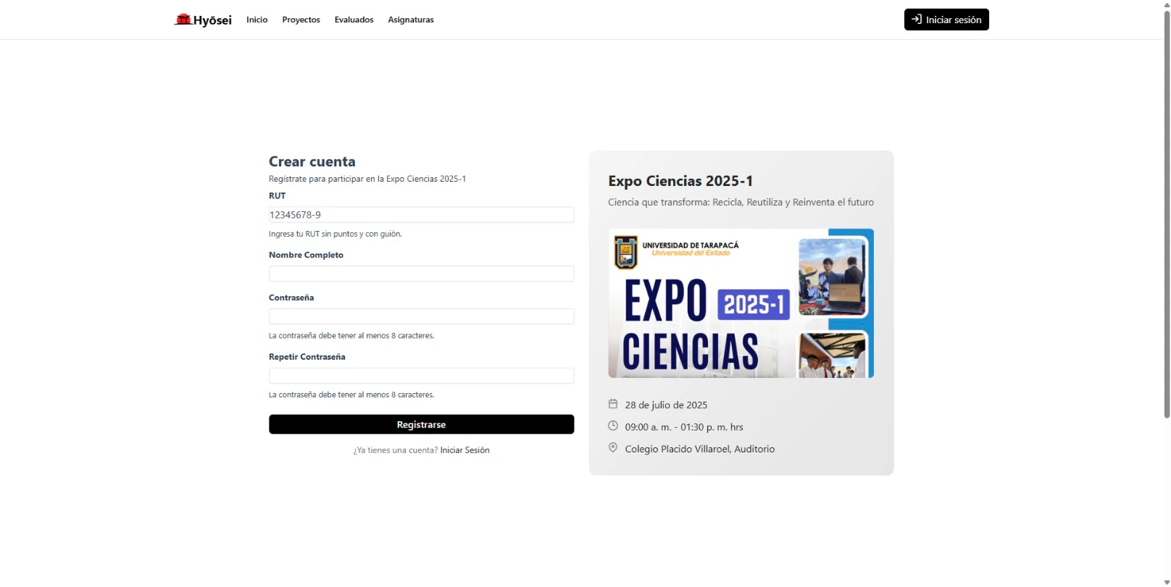Submit with the Registrarse button

pos(421,424)
